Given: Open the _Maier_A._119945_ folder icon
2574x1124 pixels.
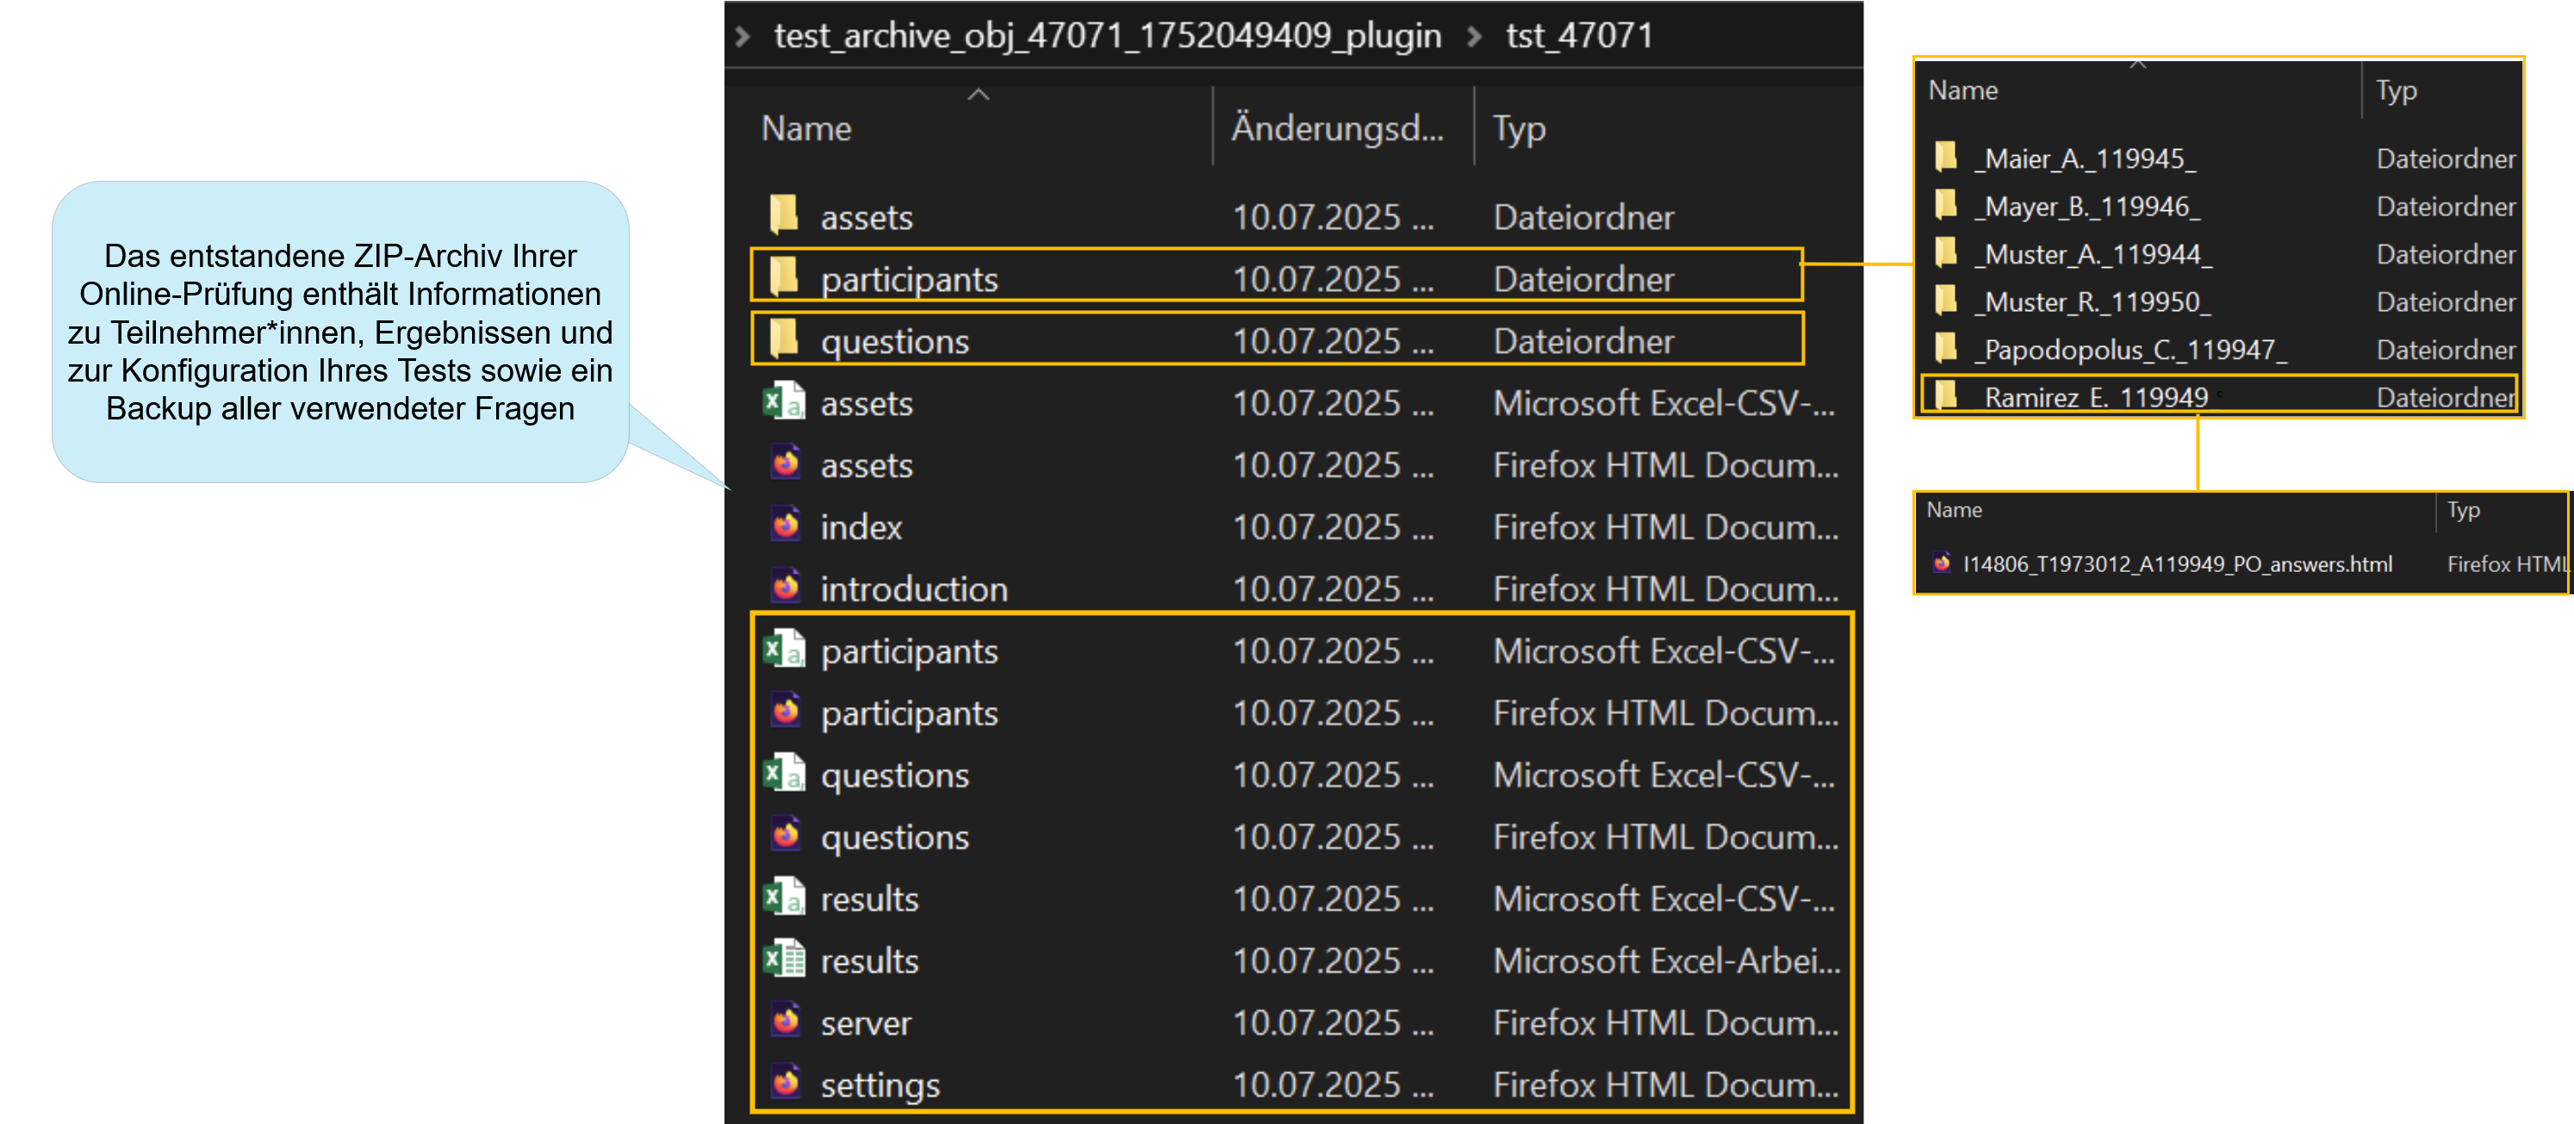Looking at the screenshot, I should tap(1945, 157).
